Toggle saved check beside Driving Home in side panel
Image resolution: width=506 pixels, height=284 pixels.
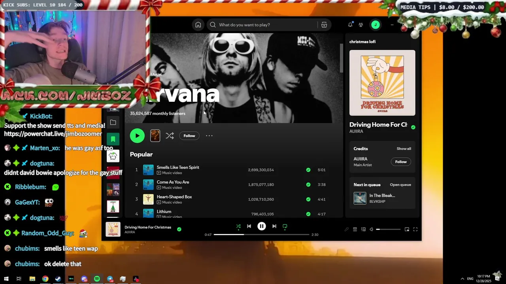[413, 127]
